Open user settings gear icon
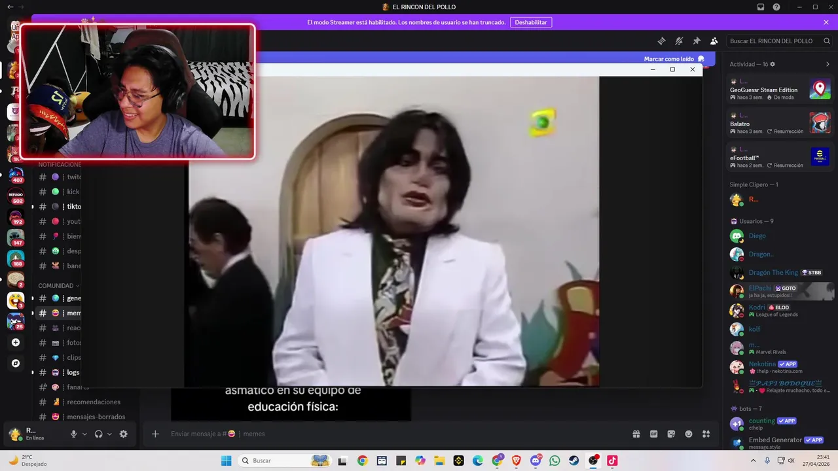838x471 pixels. tap(123, 434)
